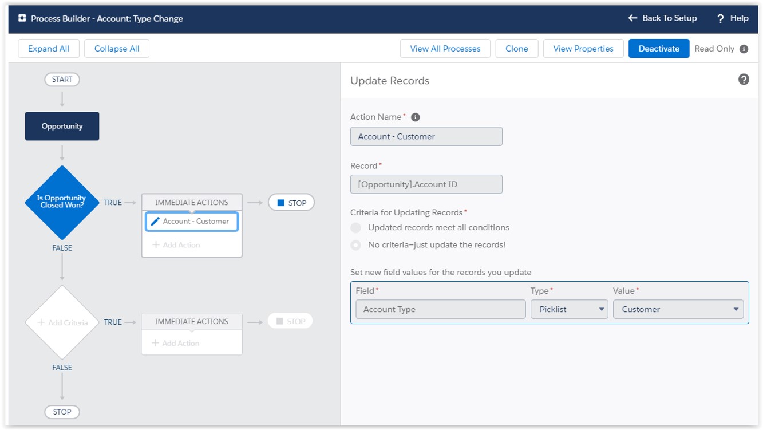763x430 pixels.
Task: Select 'No criteria–just update the records' radio
Action: [x=356, y=245]
